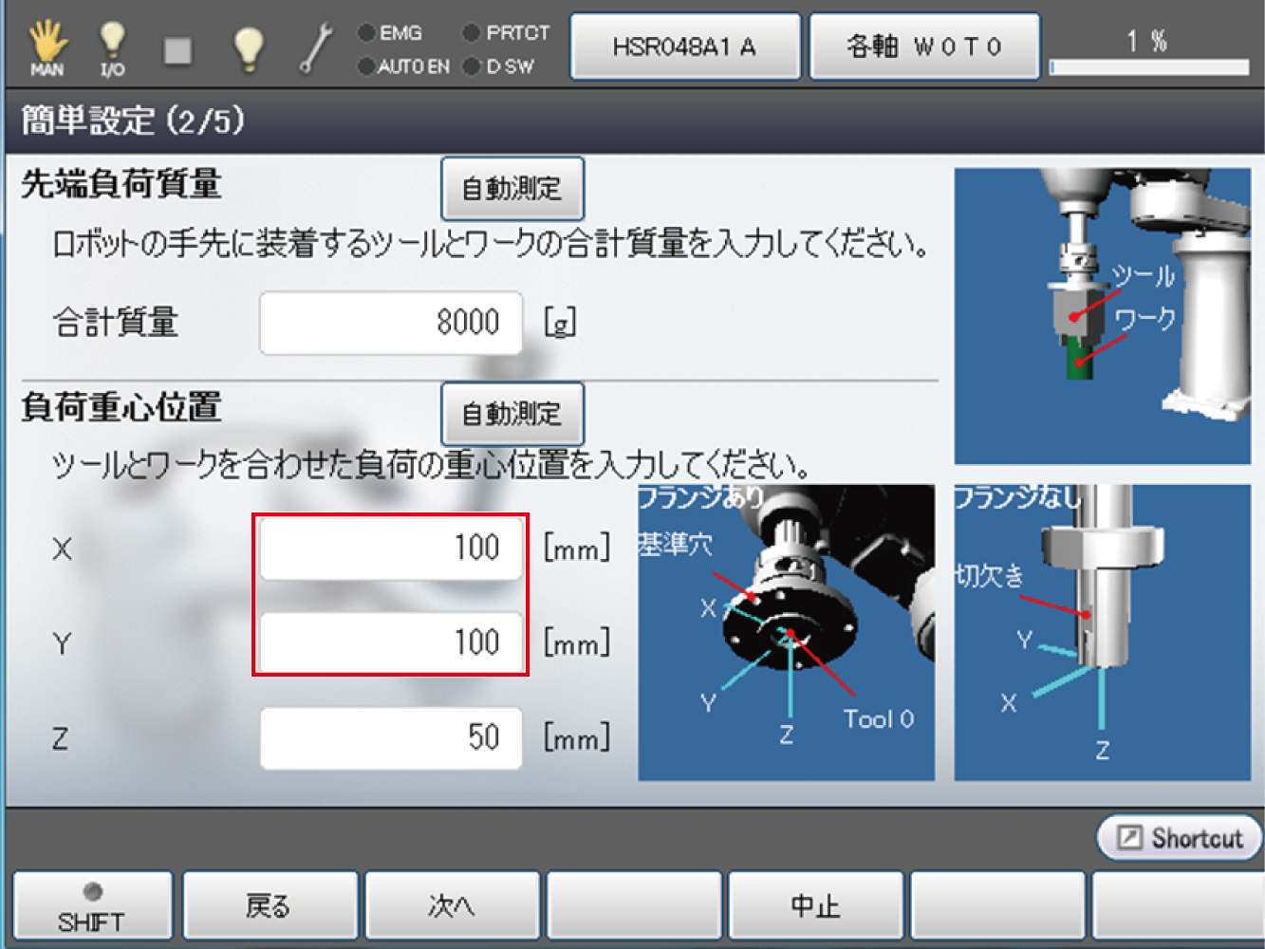1265x949 pixels.
Task: Open the I/O lightbulb icon
Action: coord(112,47)
